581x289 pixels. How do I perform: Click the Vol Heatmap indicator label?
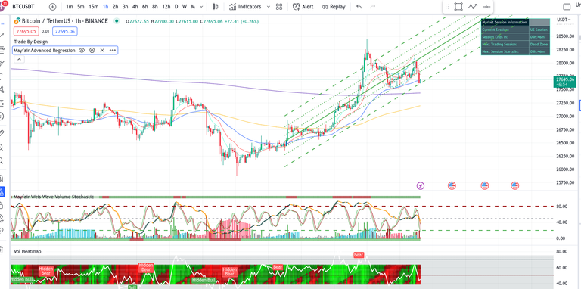[x=27, y=252]
